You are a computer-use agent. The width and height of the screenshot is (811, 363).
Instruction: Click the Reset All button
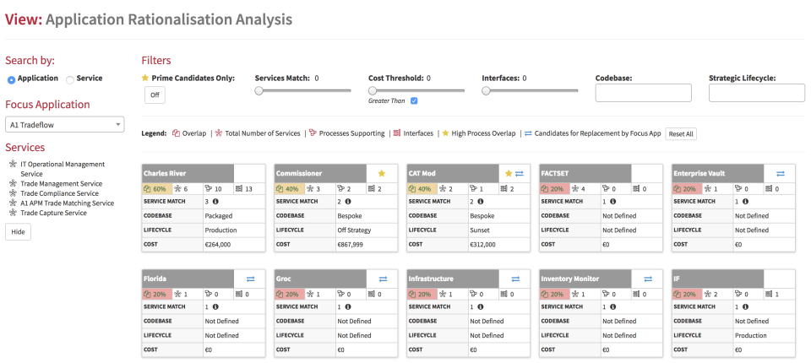[x=681, y=134]
